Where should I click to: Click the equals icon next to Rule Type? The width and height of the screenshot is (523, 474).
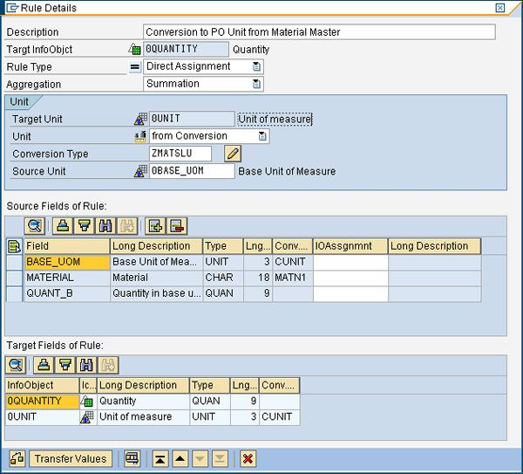[x=135, y=67]
